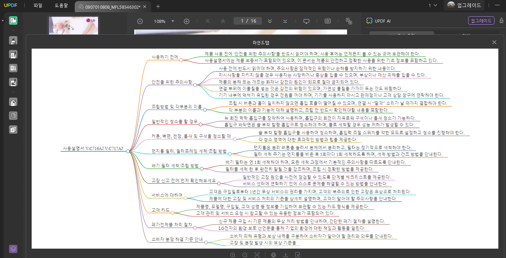Screen dimensions: 506x258
Task: Close the 0907010808_MFL58346302 tab
Action: click(x=145, y=7)
